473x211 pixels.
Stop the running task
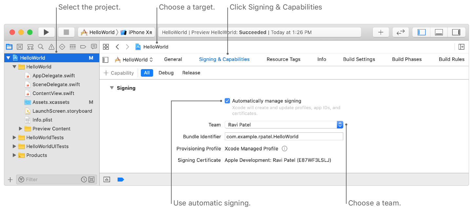66,32
